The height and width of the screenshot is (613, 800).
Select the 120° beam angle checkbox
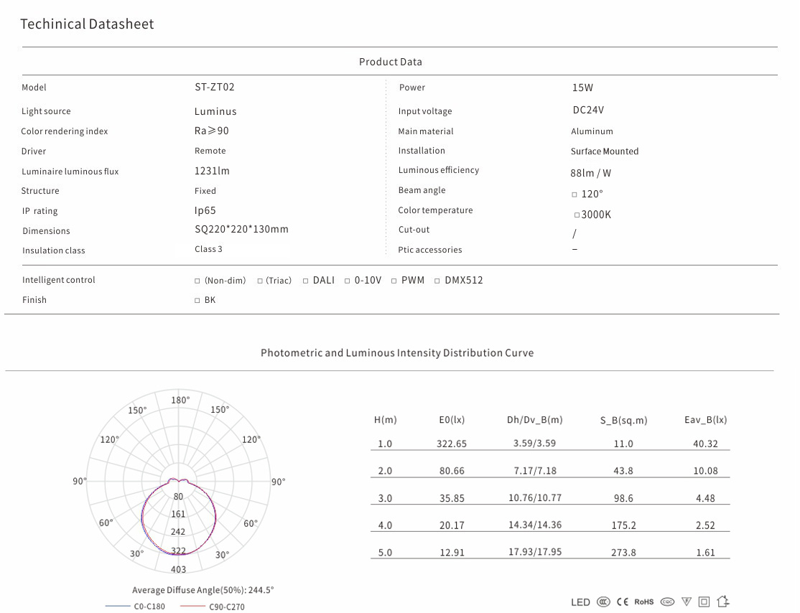[x=575, y=195]
